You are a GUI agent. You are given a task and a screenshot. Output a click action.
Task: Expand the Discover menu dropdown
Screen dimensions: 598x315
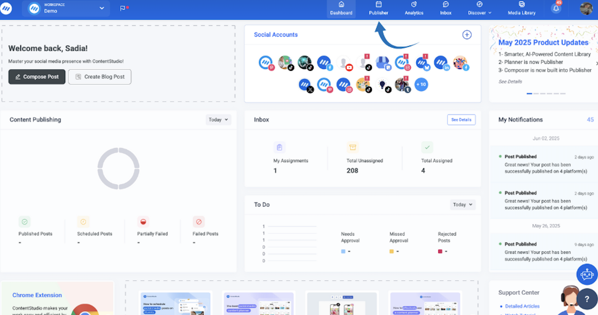click(x=479, y=9)
